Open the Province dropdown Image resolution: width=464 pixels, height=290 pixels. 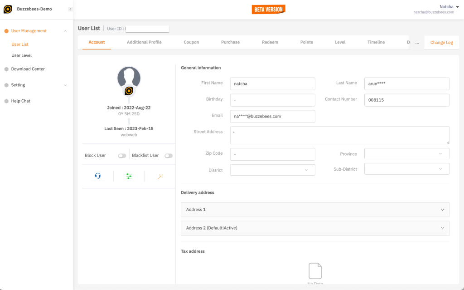[x=406, y=154]
